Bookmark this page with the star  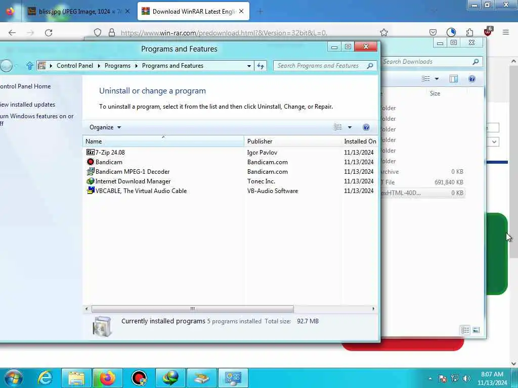(x=383, y=32)
